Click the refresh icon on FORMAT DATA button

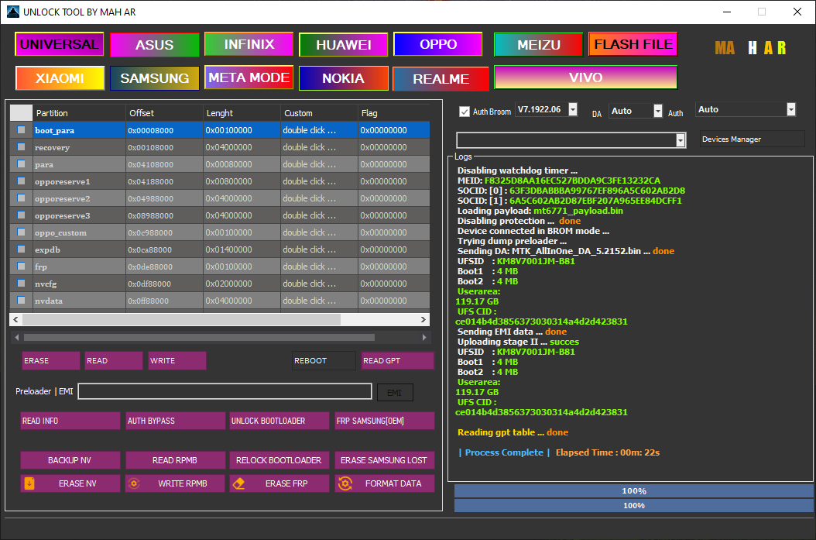tap(346, 483)
